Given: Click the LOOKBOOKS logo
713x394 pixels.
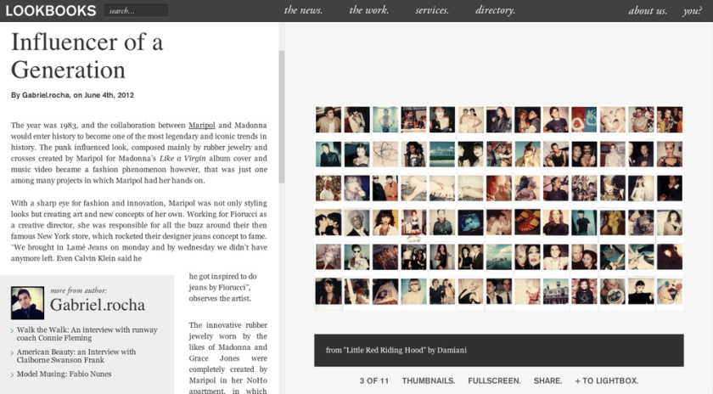Looking at the screenshot, I should [50, 10].
